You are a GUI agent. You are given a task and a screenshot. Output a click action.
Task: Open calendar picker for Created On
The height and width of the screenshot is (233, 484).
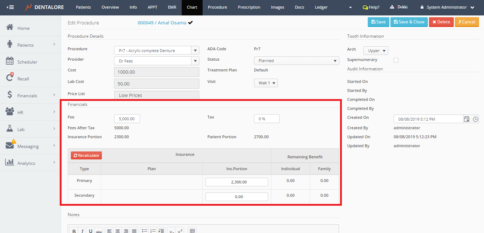click(467, 119)
